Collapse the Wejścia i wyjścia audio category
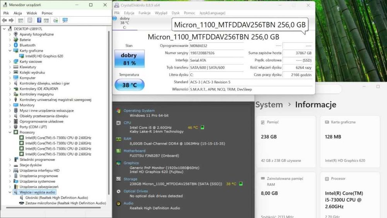387x218 pixels. pos(10,192)
